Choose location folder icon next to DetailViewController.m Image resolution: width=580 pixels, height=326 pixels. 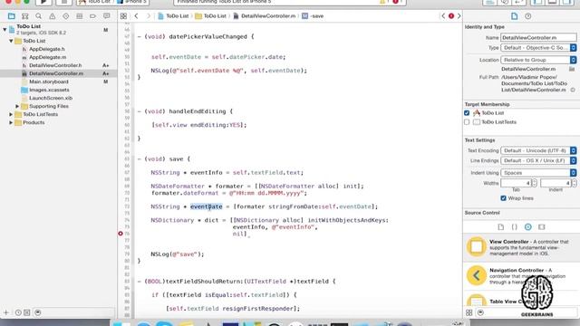pyautogui.click(x=572, y=69)
